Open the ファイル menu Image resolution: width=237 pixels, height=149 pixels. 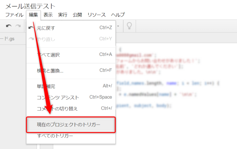click(x=14, y=15)
